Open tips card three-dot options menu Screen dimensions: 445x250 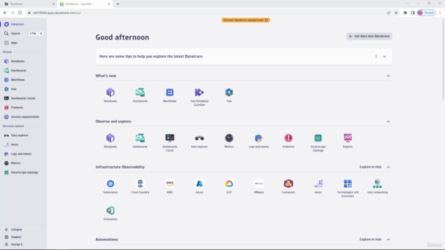(376, 56)
